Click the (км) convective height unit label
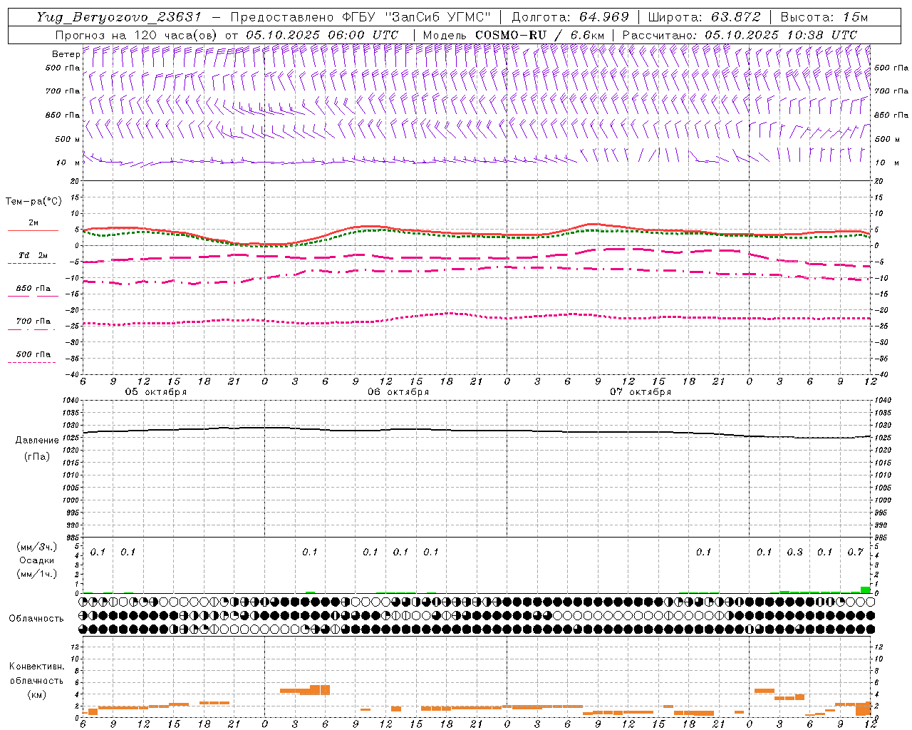Viewport: 912px width, 730px height. coord(36,694)
